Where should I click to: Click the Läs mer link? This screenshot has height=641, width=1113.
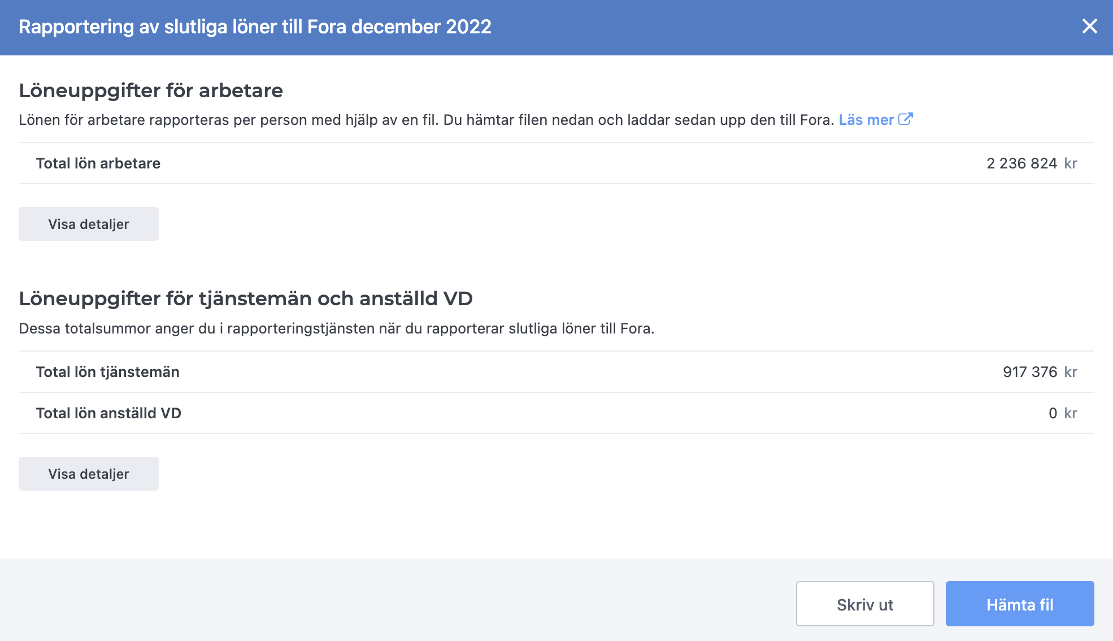tap(867, 119)
